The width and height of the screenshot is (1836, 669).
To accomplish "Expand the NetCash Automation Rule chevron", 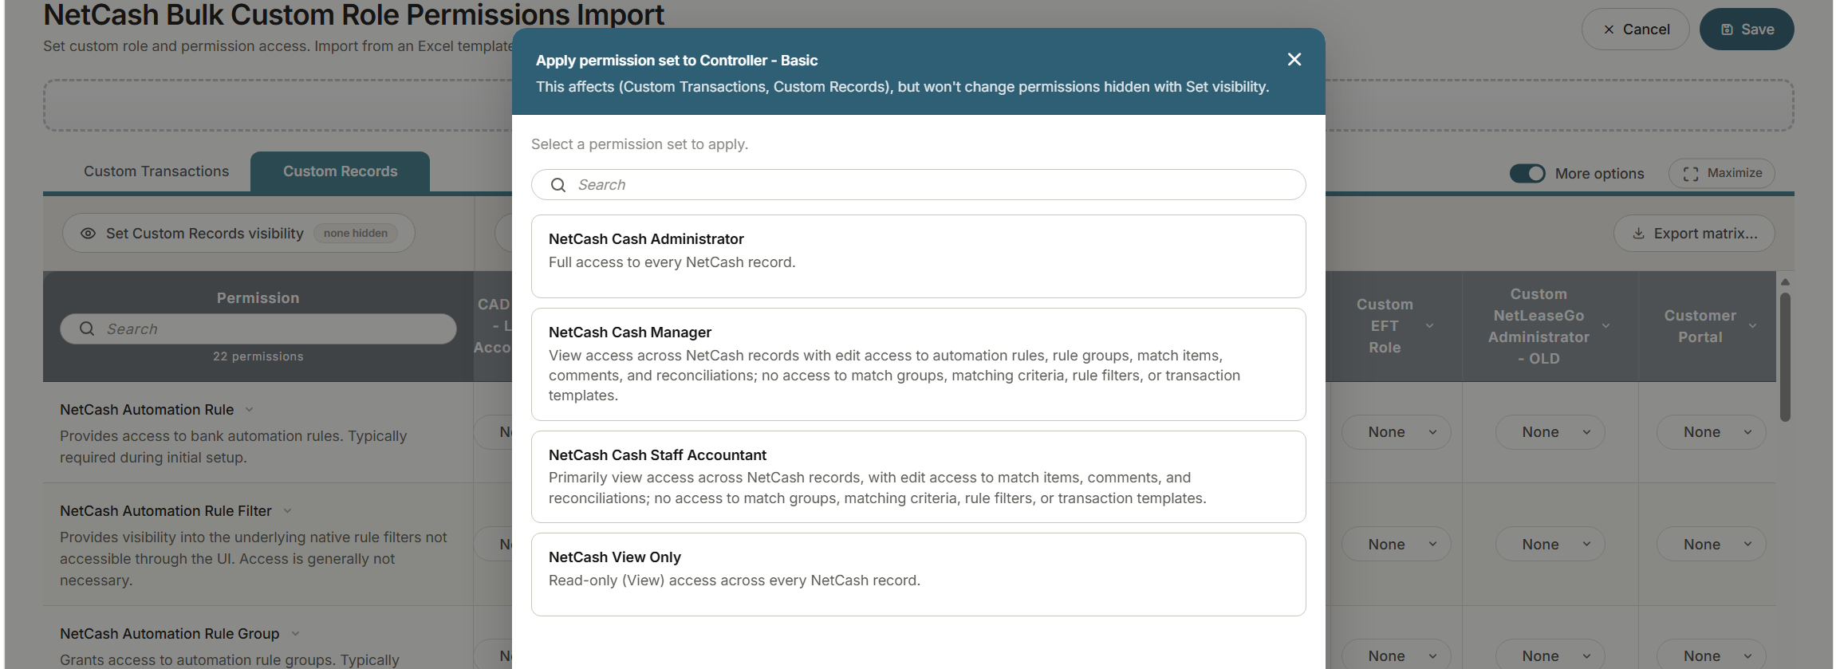I will coord(250,410).
